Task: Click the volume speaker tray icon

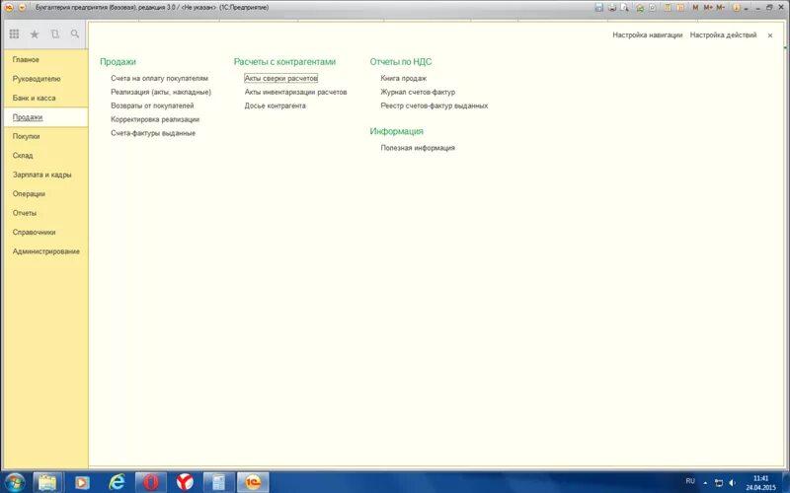Action: (732, 482)
